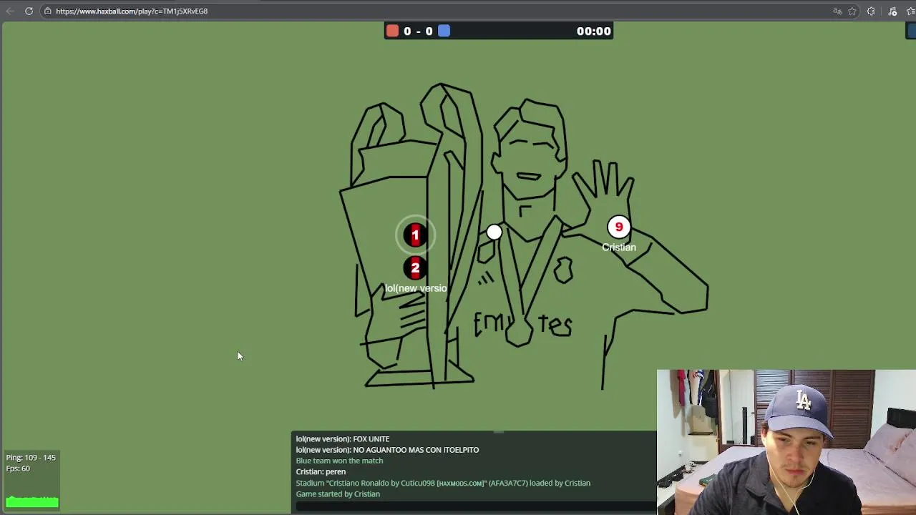Click the webcam overlay thumbnail

coord(786,442)
